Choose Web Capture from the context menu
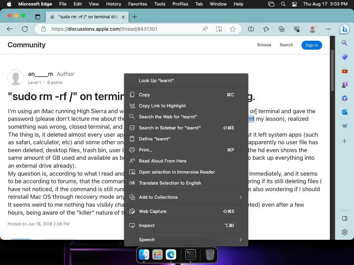354x265 pixels. point(186,212)
